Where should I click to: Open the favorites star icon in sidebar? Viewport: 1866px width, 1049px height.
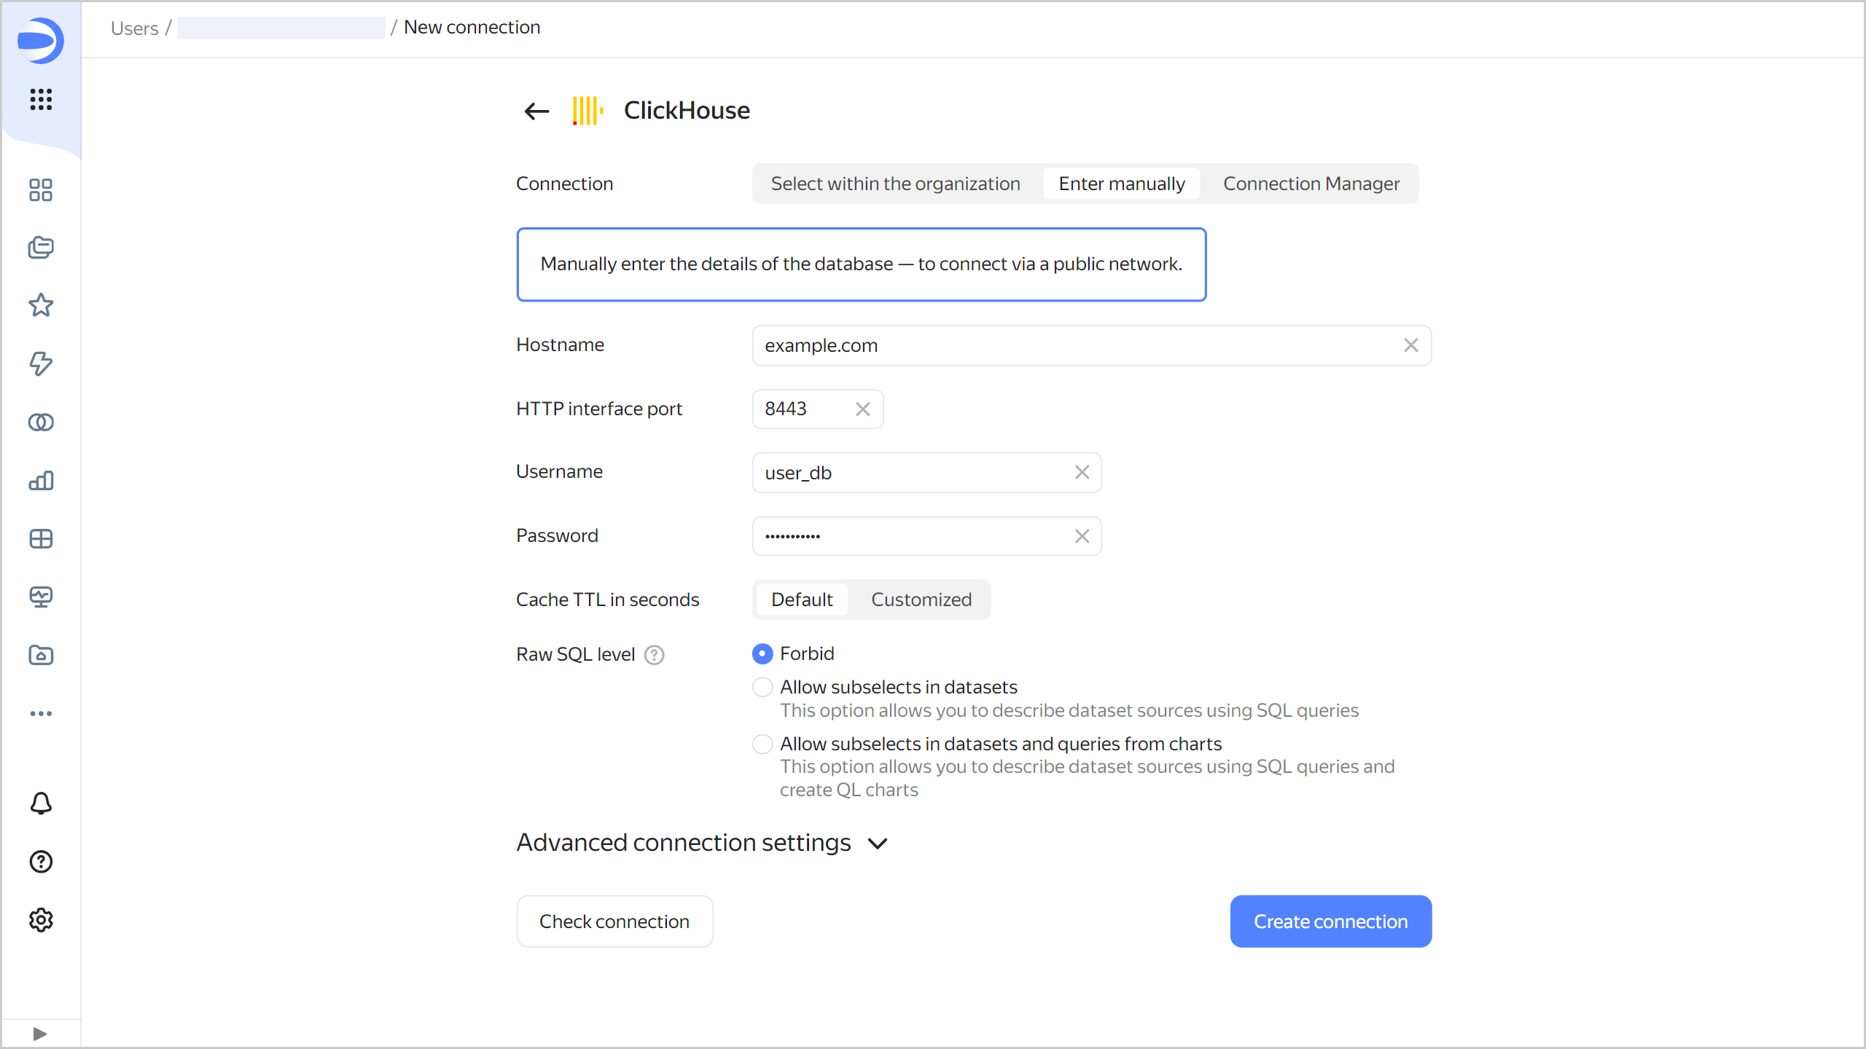41,305
